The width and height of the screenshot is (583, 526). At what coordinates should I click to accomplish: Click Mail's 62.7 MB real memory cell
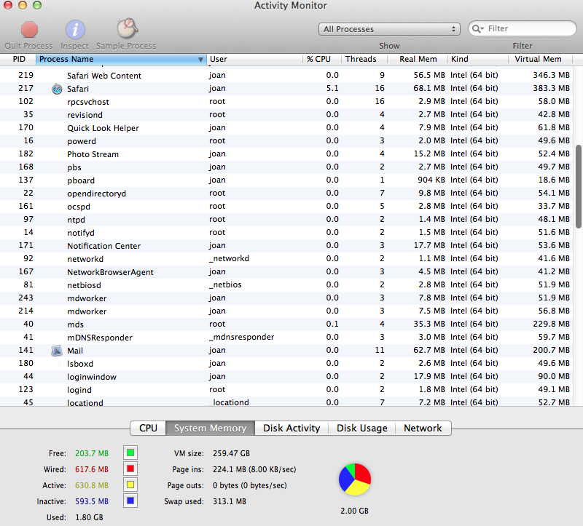tap(429, 351)
